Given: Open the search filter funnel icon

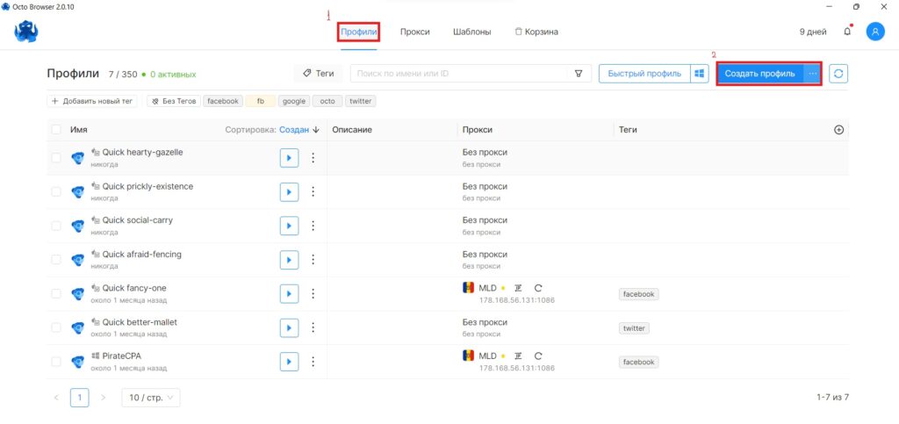Looking at the screenshot, I should [x=579, y=74].
